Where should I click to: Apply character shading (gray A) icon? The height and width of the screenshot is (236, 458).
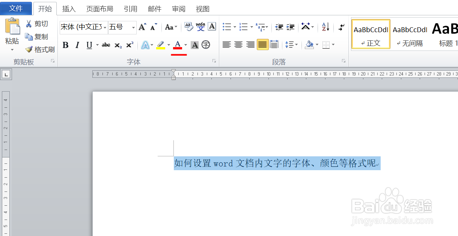194,45
